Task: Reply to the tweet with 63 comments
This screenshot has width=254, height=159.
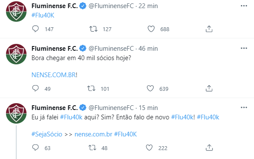Action: coord(35,147)
